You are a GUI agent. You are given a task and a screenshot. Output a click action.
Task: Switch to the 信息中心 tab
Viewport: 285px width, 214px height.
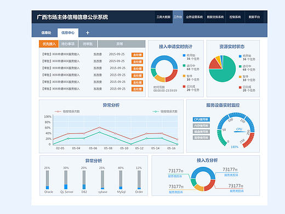click(68, 33)
